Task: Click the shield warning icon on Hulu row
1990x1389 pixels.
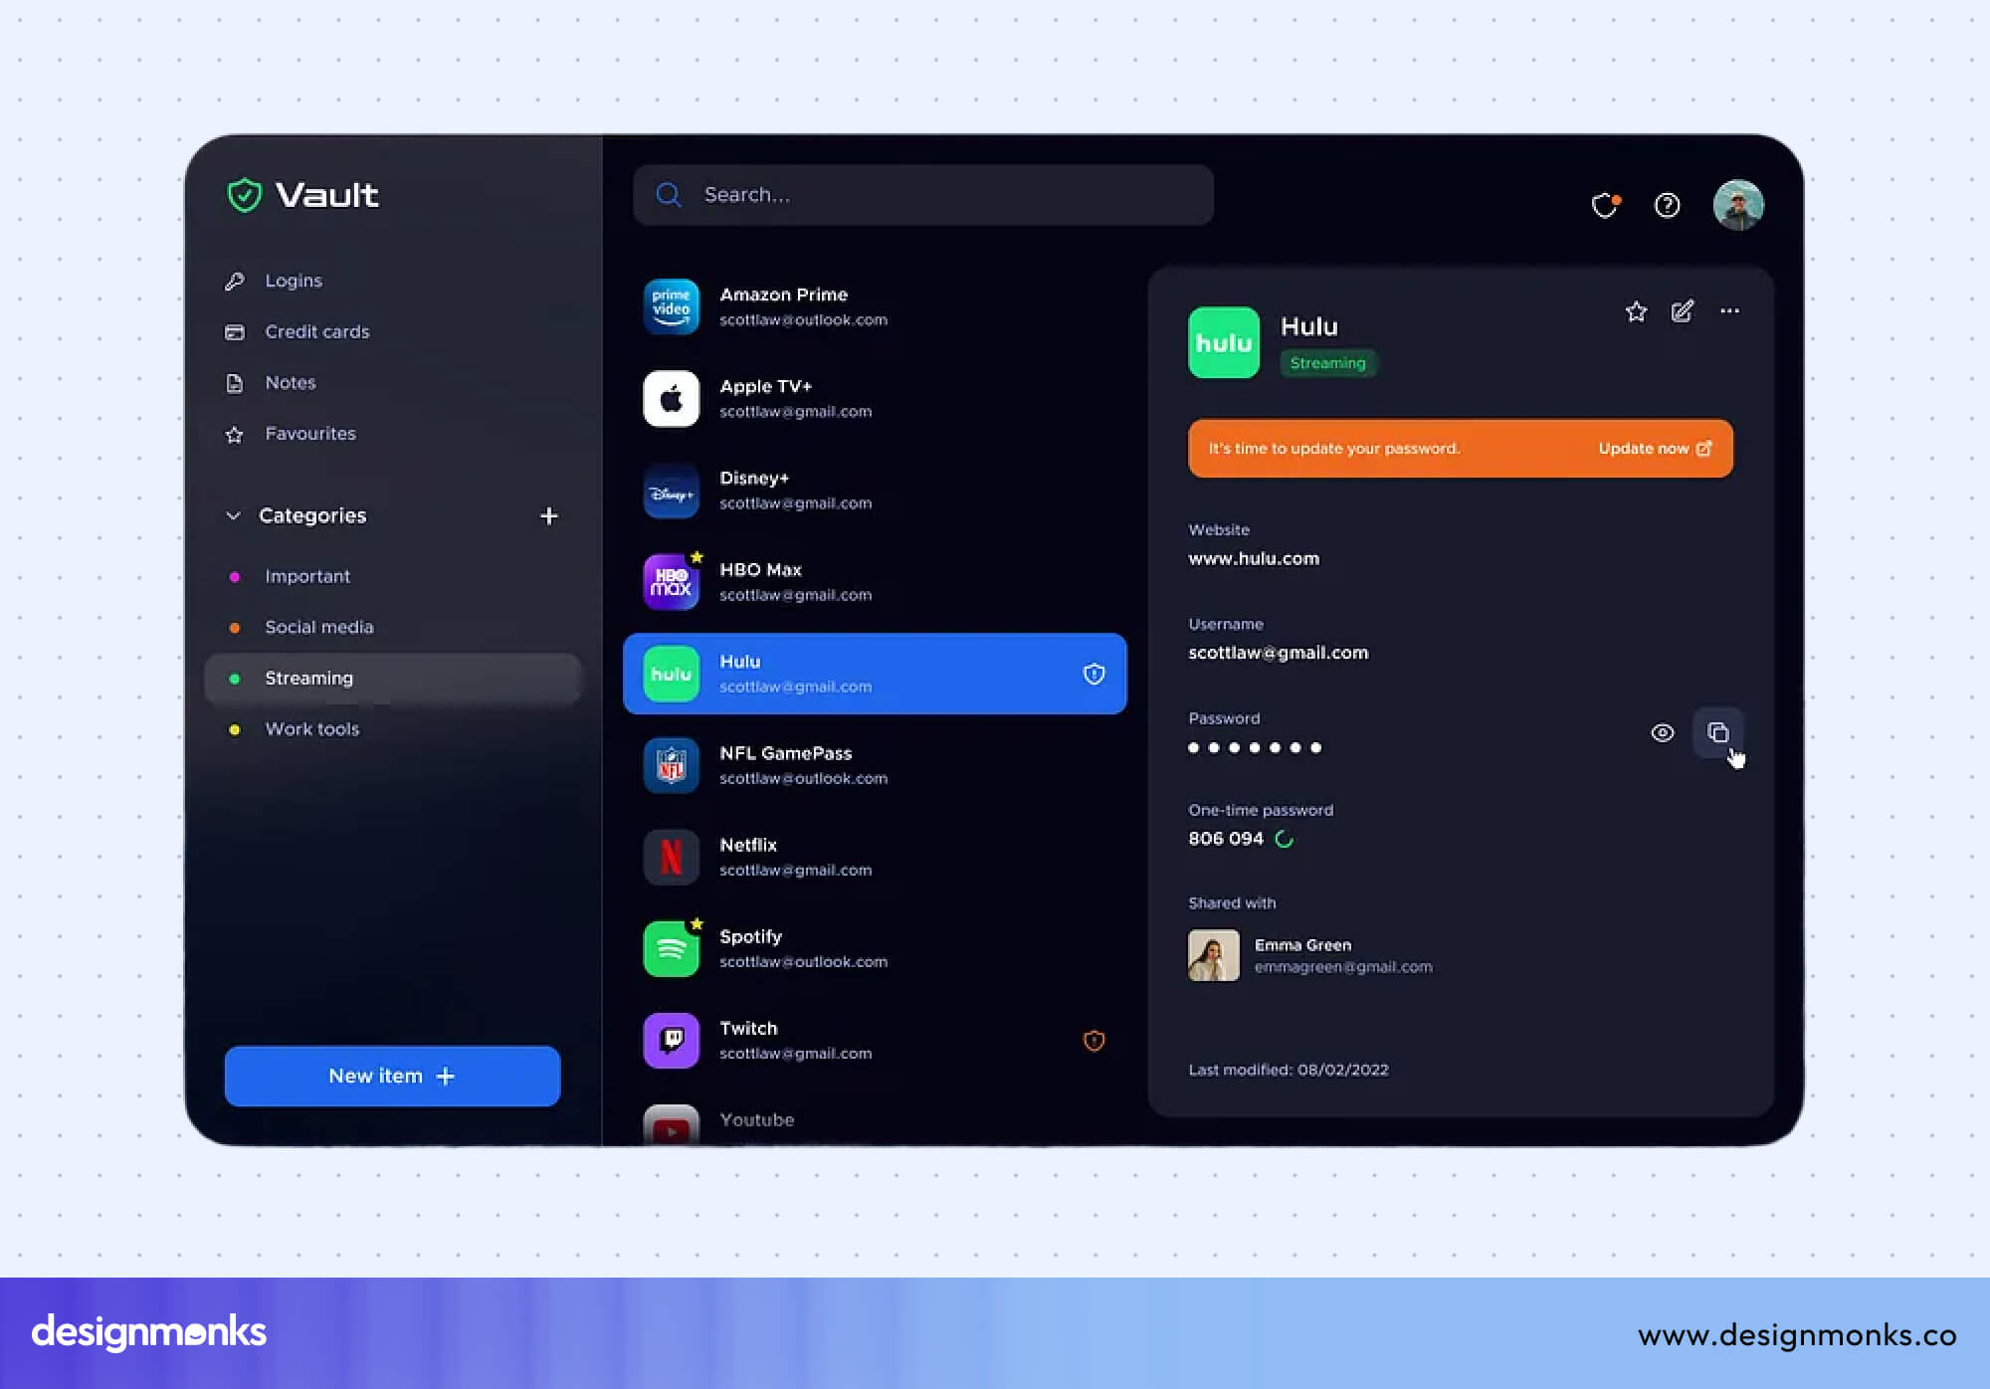Action: (1094, 674)
